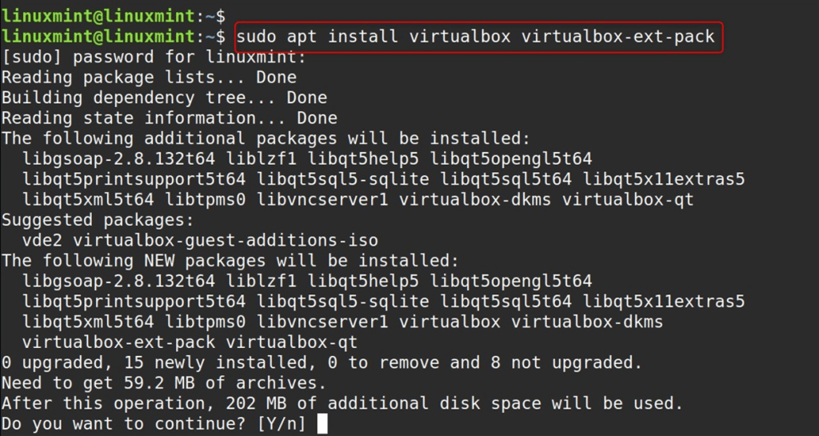
Task: Click the "[sudo] password for linuxmint:" line
Action: point(154,57)
